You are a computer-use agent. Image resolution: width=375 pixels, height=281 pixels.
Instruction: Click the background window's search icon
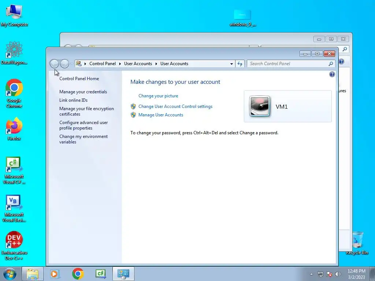(345, 49)
